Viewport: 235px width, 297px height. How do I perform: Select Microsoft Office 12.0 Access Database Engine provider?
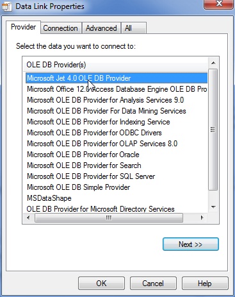(117, 89)
